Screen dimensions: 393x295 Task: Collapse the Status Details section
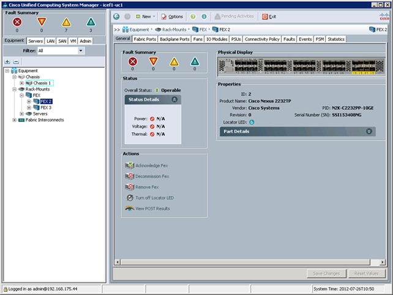tap(174, 100)
